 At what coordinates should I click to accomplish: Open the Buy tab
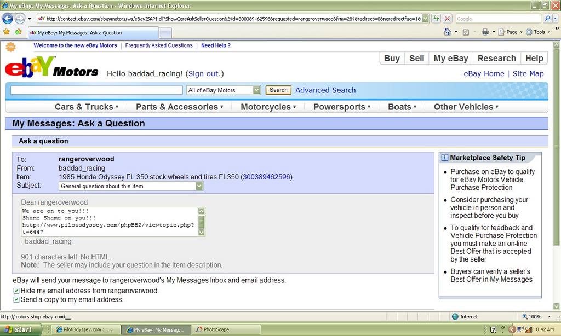(392, 58)
